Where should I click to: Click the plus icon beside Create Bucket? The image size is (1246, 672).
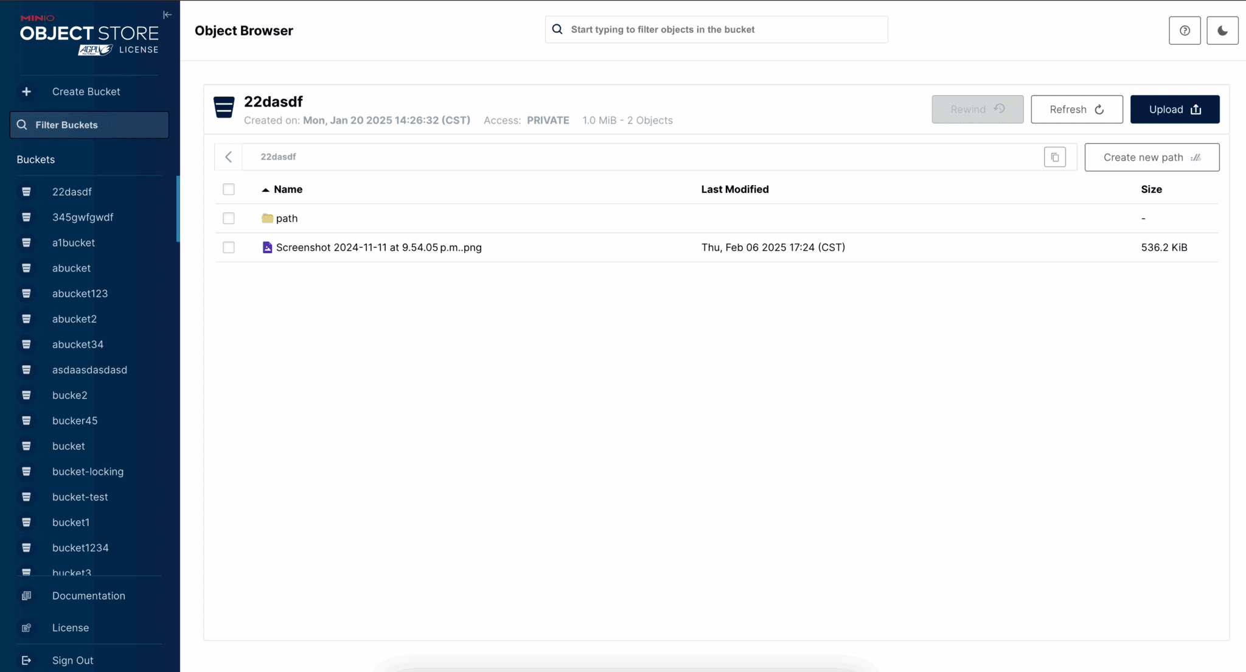26,91
